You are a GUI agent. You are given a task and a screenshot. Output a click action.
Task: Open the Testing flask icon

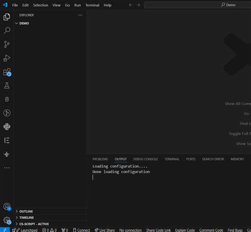[7, 85]
